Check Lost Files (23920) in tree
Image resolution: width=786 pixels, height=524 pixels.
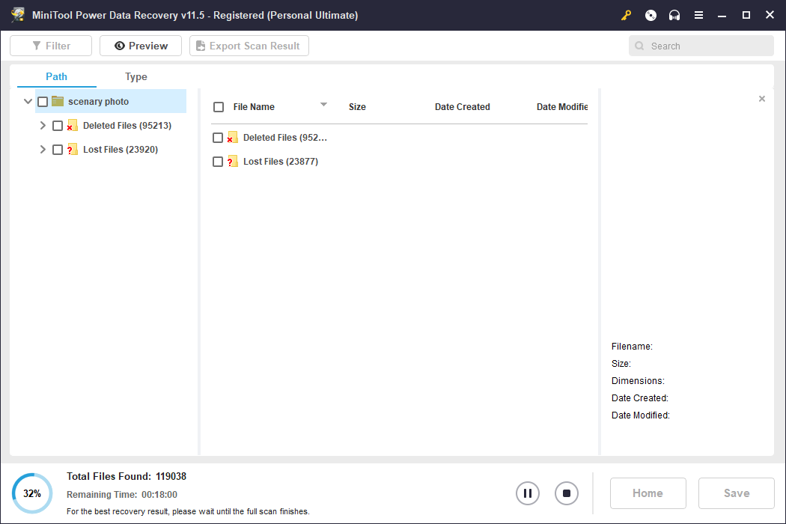point(58,150)
